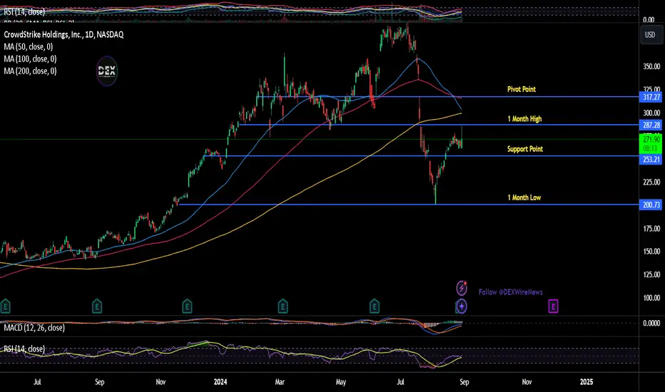This screenshot has height=392, width=665.
Task: Click the 2024 label on time axis
Action: [x=220, y=382]
